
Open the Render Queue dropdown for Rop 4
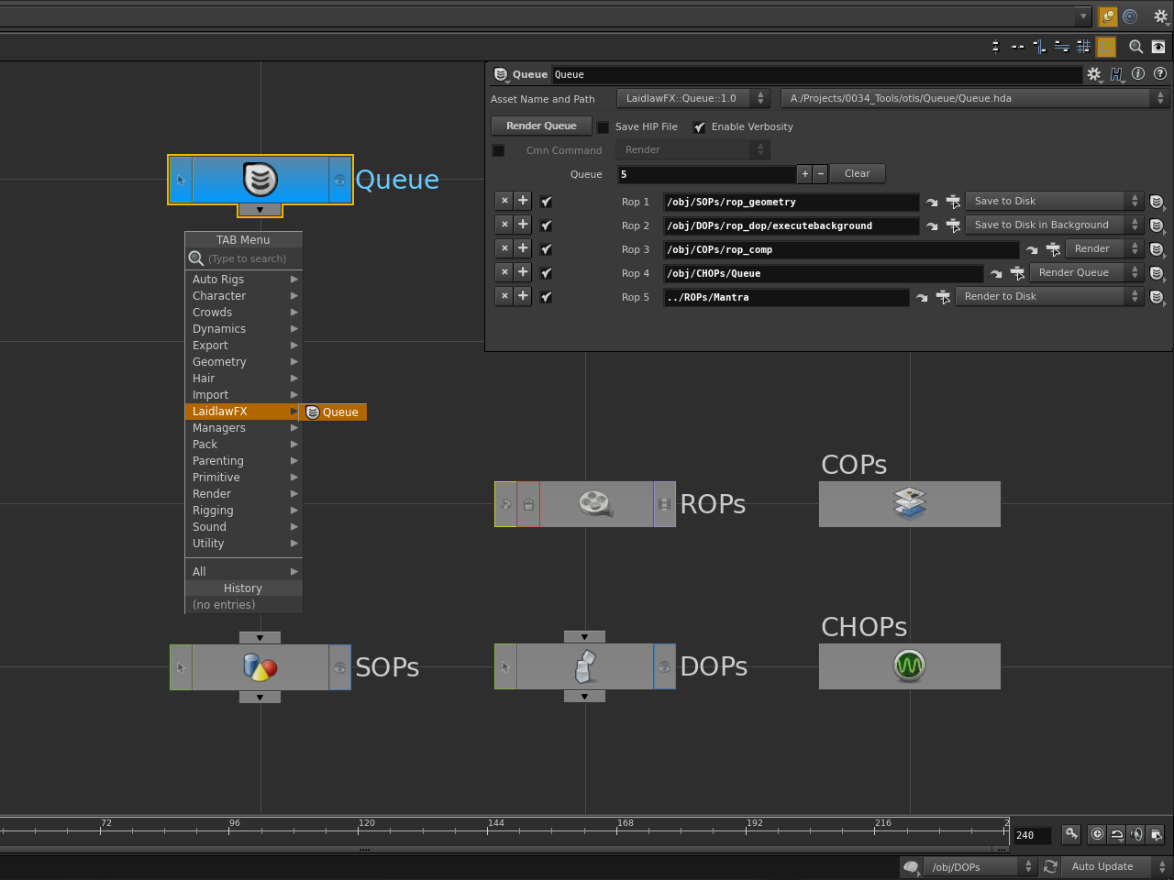click(x=1087, y=273)
